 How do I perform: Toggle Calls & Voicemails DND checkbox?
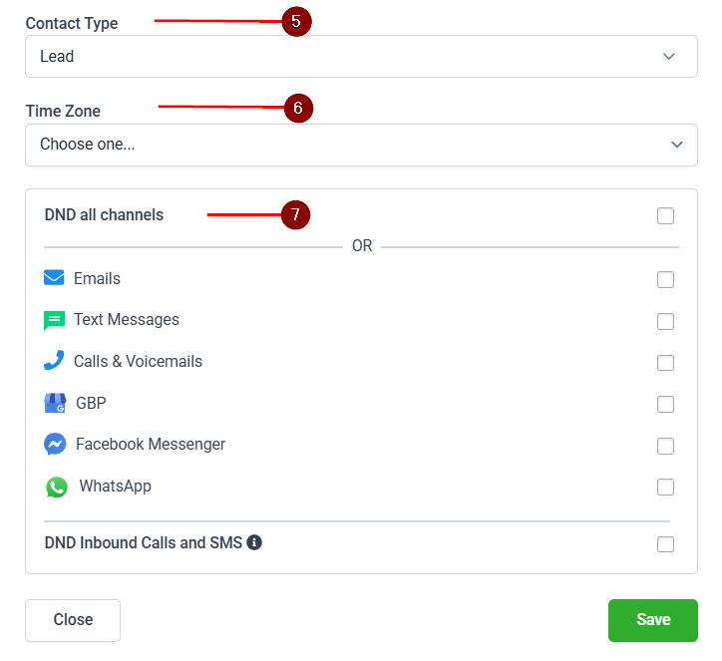coord(665,363)
